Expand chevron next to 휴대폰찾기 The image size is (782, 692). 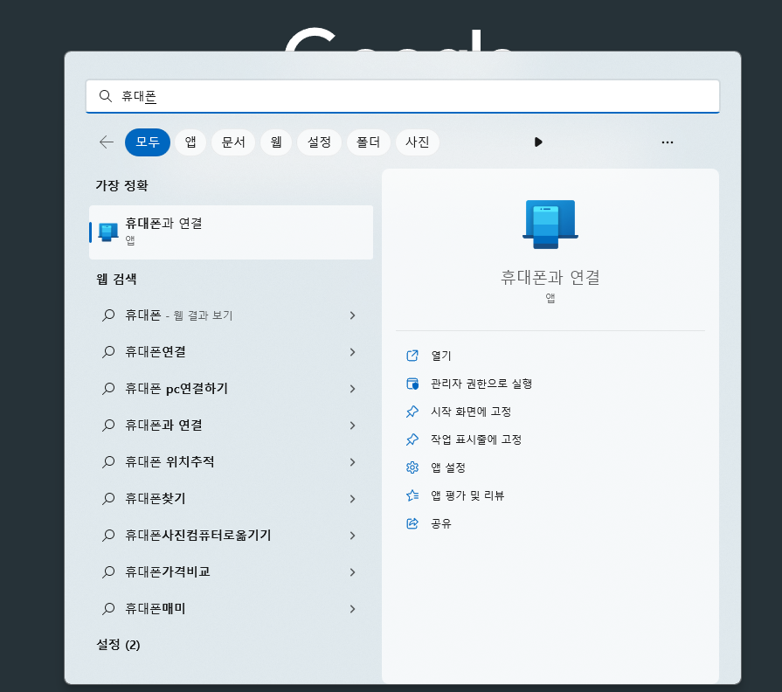[x=353, y=499]
